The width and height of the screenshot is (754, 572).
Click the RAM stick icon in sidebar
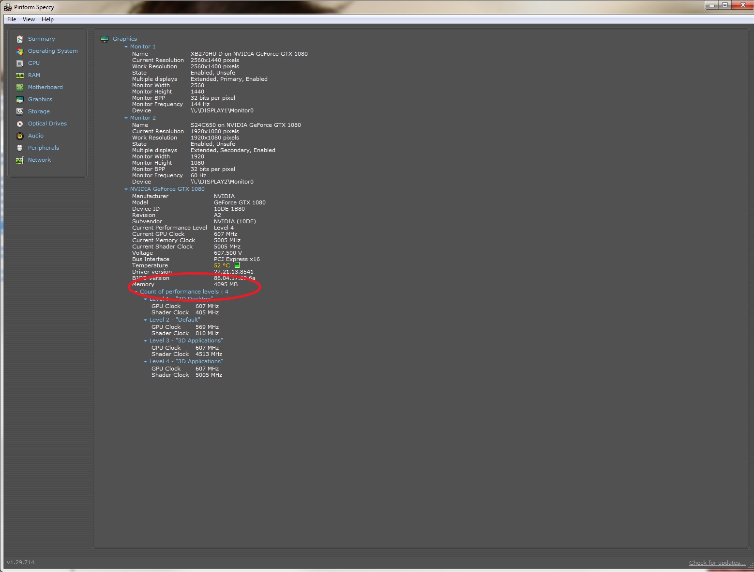pyautogui.click(x=20, y=75)
